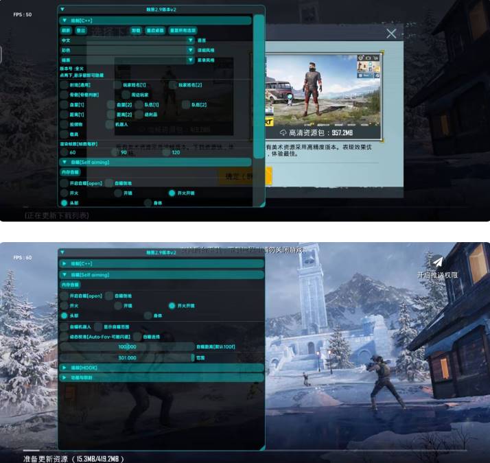Click the HD resource pack preview thumbnail
Screen dimensions: 490x463
click(323, 96)
